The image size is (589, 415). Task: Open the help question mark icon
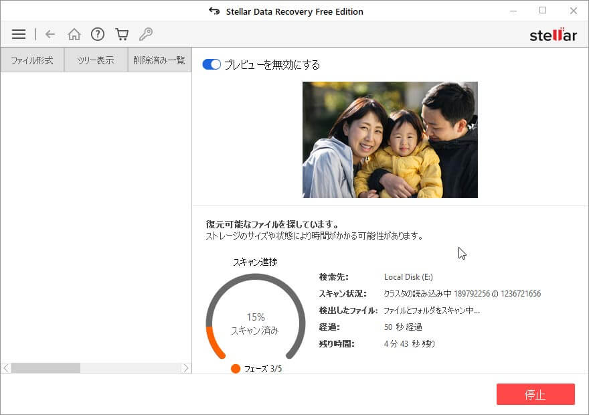(98, 34)
